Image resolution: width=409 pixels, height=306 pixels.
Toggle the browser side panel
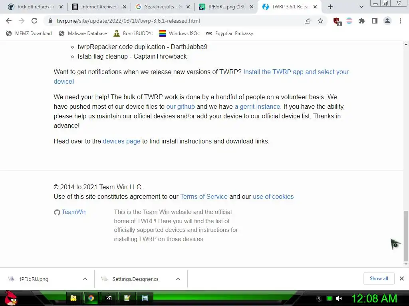(375, 21)
